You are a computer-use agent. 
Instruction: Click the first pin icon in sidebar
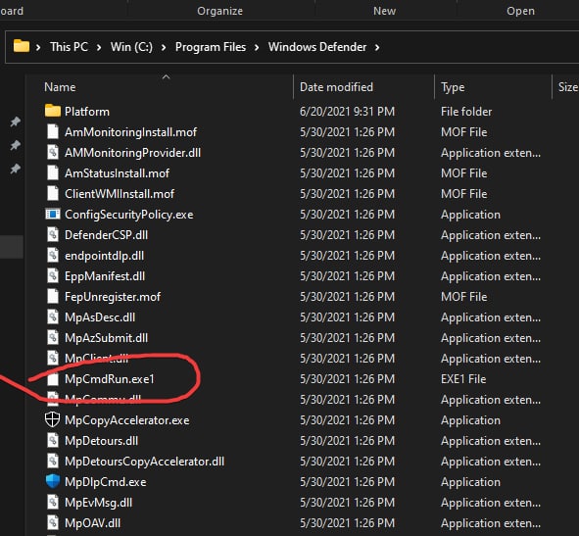tap(15, 122)
